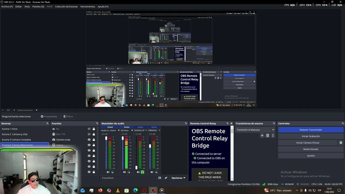Zoom out the preview
Screen dimensions: 345x194
click(3, 110)
